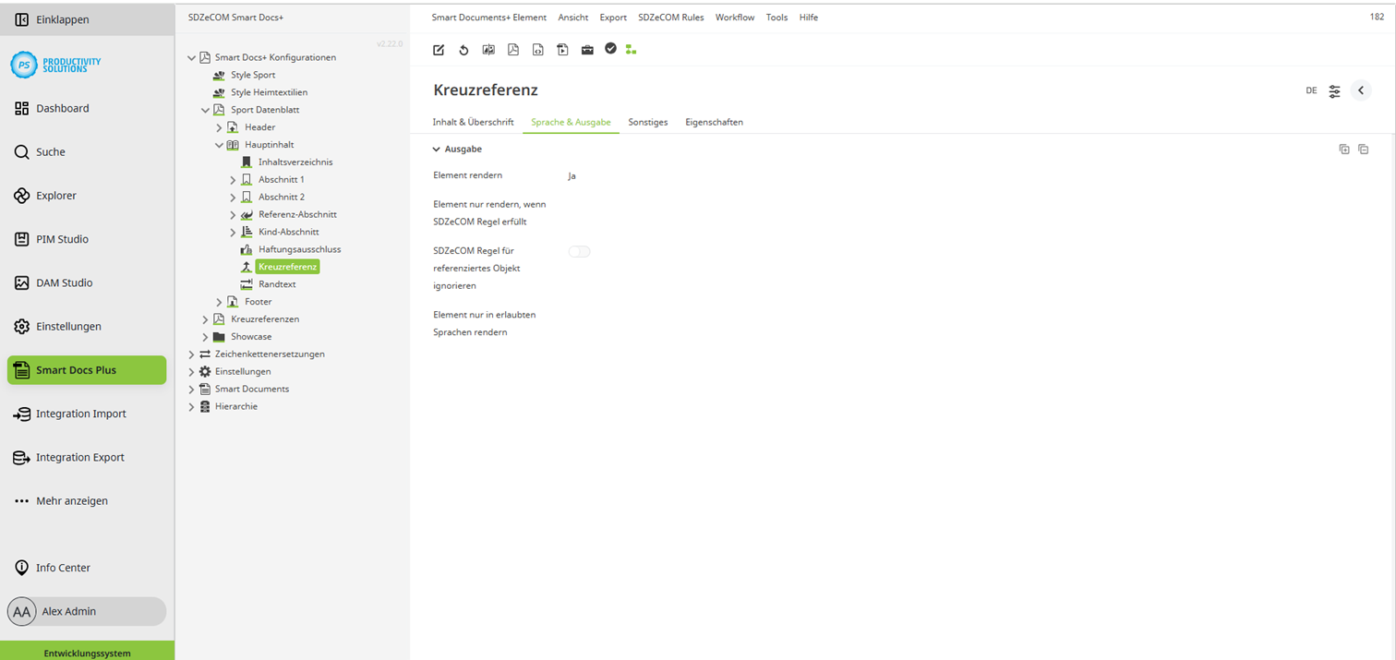Open the Ansicht menu
Viewport: 1396px width, 660px height.
point(573,18)
